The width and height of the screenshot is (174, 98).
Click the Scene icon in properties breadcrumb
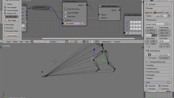coord(150,4)
